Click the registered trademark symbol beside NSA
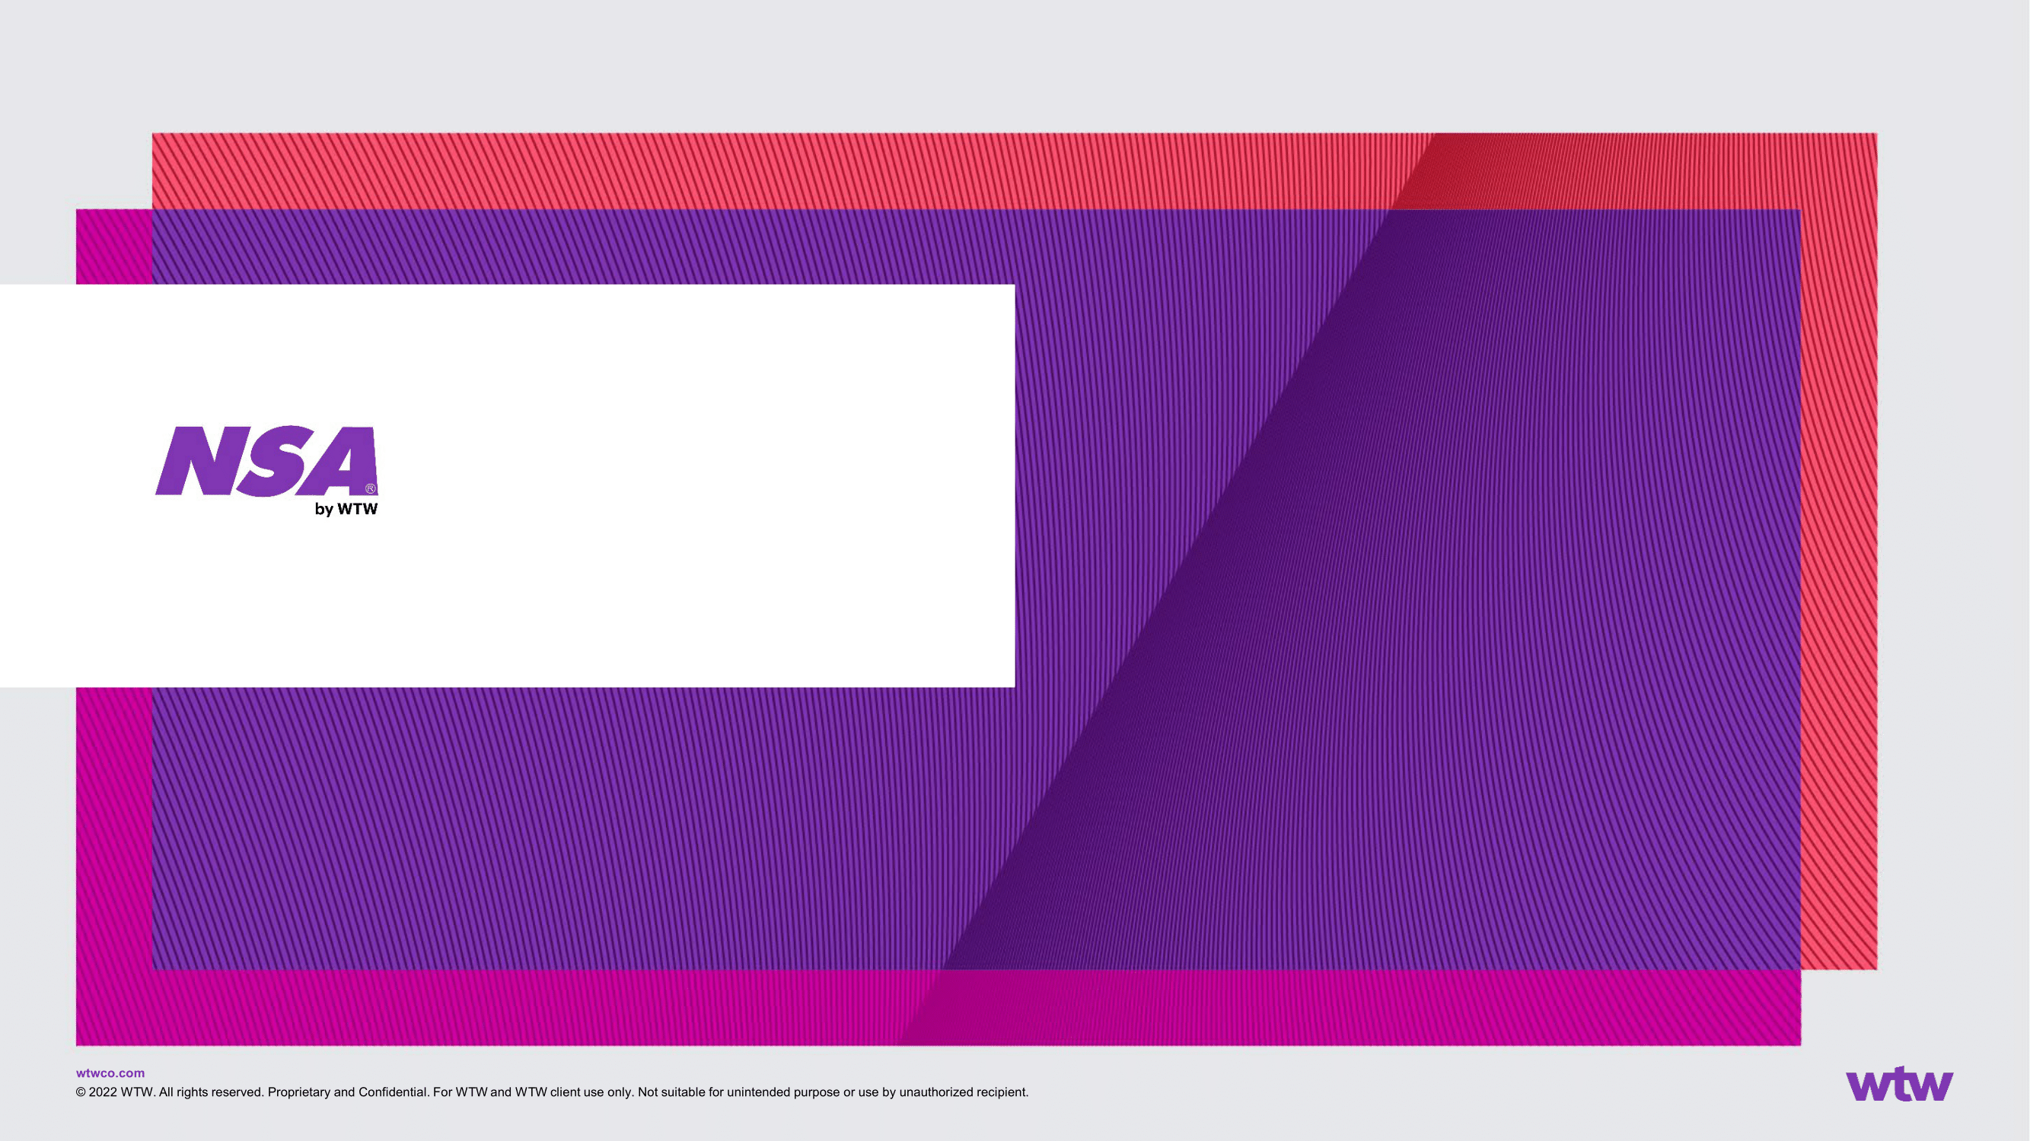2030x1141 pixels. [371, 489]
